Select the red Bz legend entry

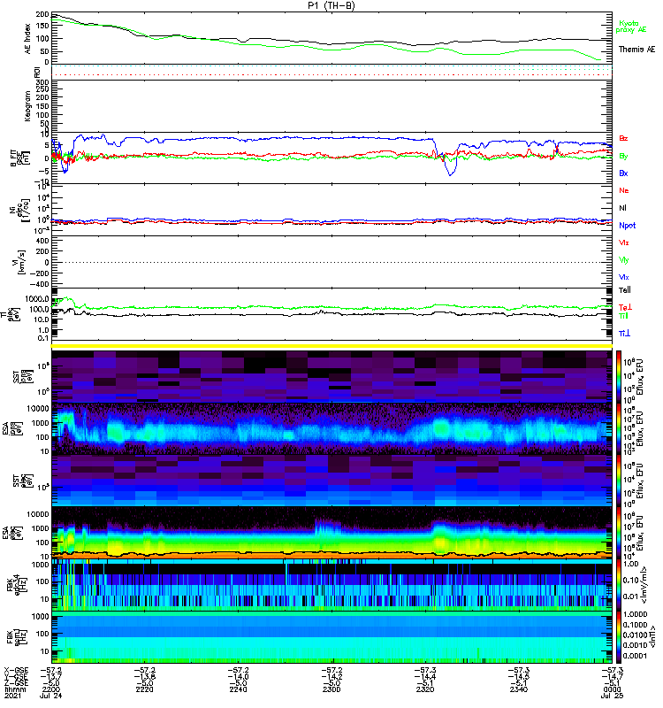pos(623,138)
